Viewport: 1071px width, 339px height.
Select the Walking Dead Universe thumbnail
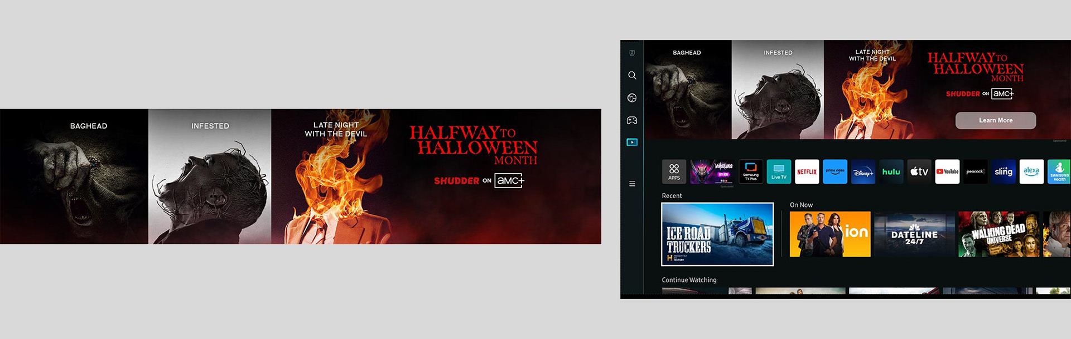(998, 234)
